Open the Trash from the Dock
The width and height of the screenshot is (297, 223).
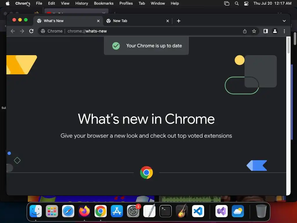coord(261,211)
